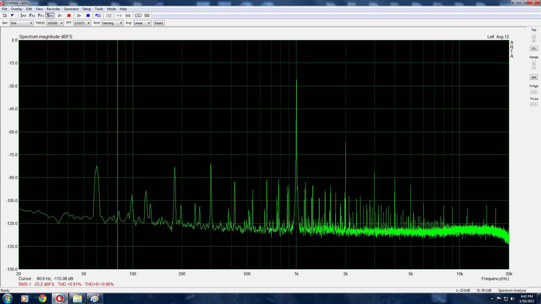Open the Generator menu
Viewport: 541px width, 304px height.
[x=71, y=9]
